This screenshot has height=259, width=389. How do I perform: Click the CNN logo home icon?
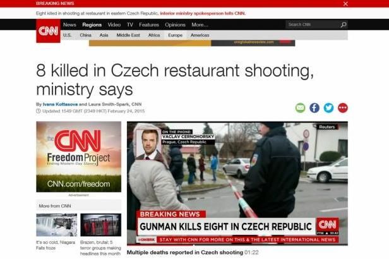pyautogui.click(x=48, y=31)
